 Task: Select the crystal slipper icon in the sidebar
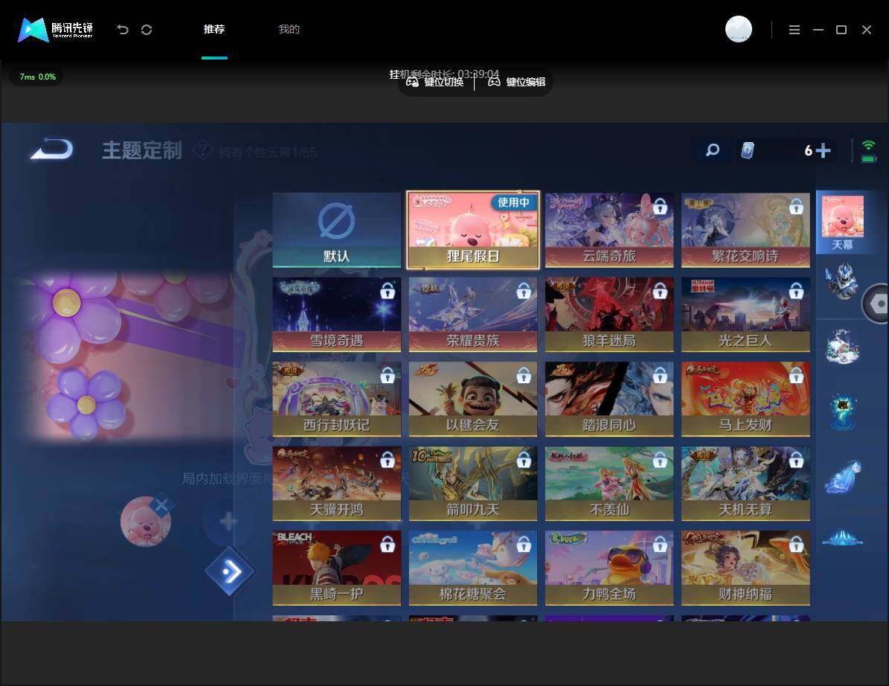(843, 476)
